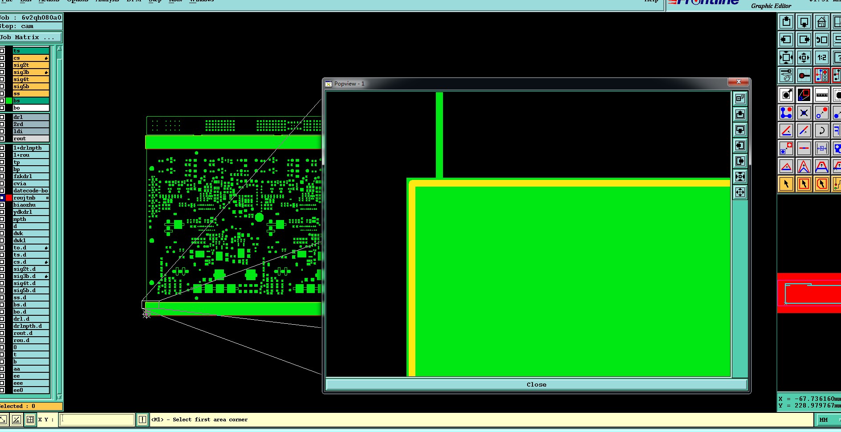Click the pan up icon in main toolbar

pyautogui.click(x=786, y=22)
